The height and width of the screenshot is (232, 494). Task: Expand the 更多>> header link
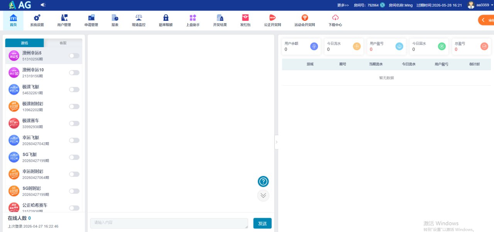click(x=343, y=5)
